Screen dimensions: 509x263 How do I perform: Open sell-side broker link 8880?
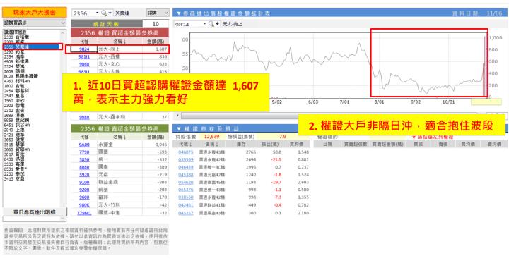[84, 167]
